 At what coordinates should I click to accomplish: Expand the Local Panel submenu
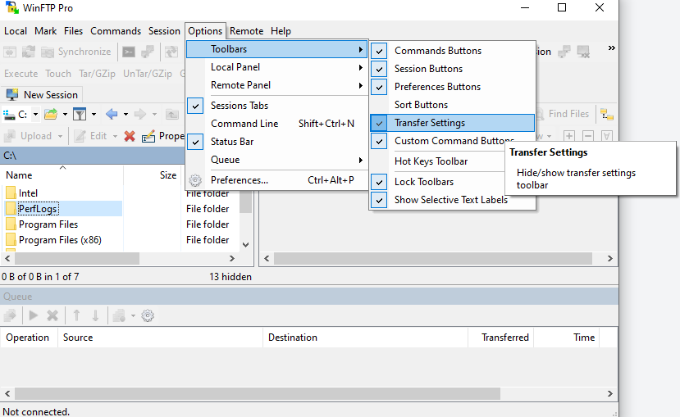(277, 67)
